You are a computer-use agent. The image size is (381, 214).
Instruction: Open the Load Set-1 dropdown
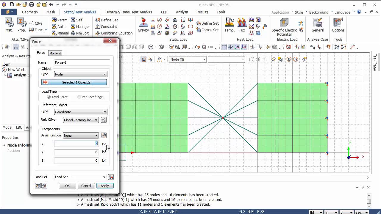pyautogui.click(x=80, y=177)
